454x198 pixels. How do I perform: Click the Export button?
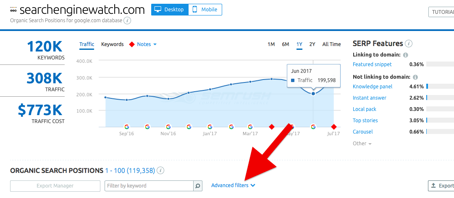pos(441,186)
